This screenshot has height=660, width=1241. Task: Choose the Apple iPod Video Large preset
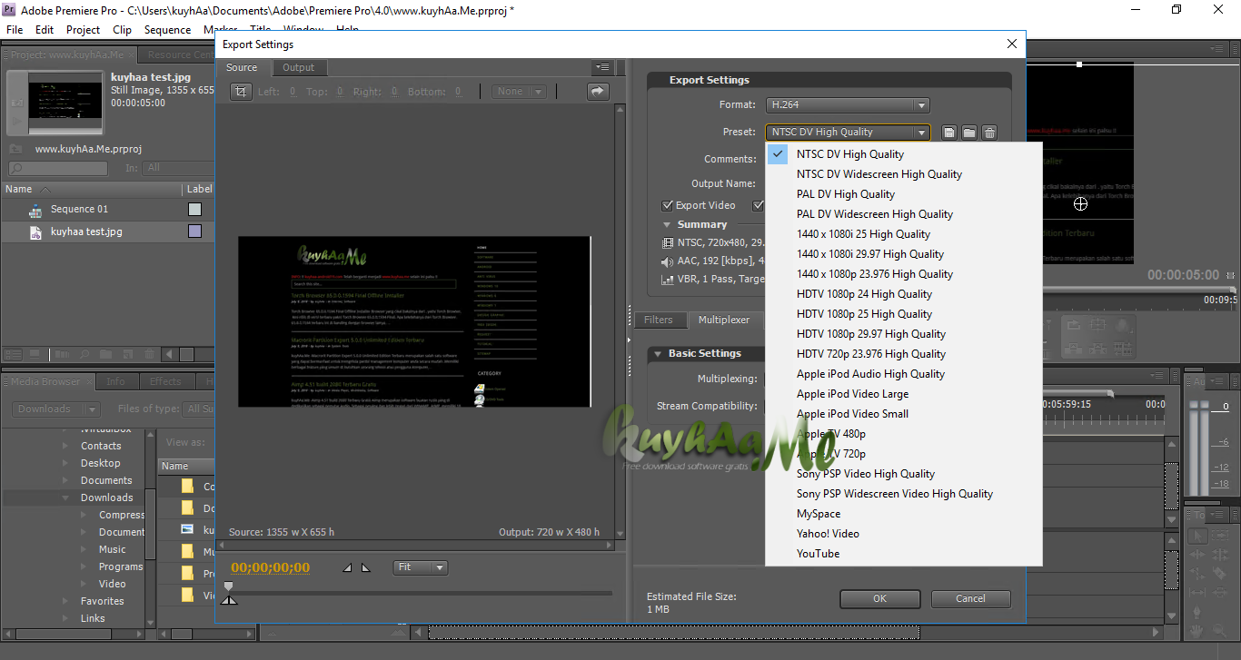904,394
